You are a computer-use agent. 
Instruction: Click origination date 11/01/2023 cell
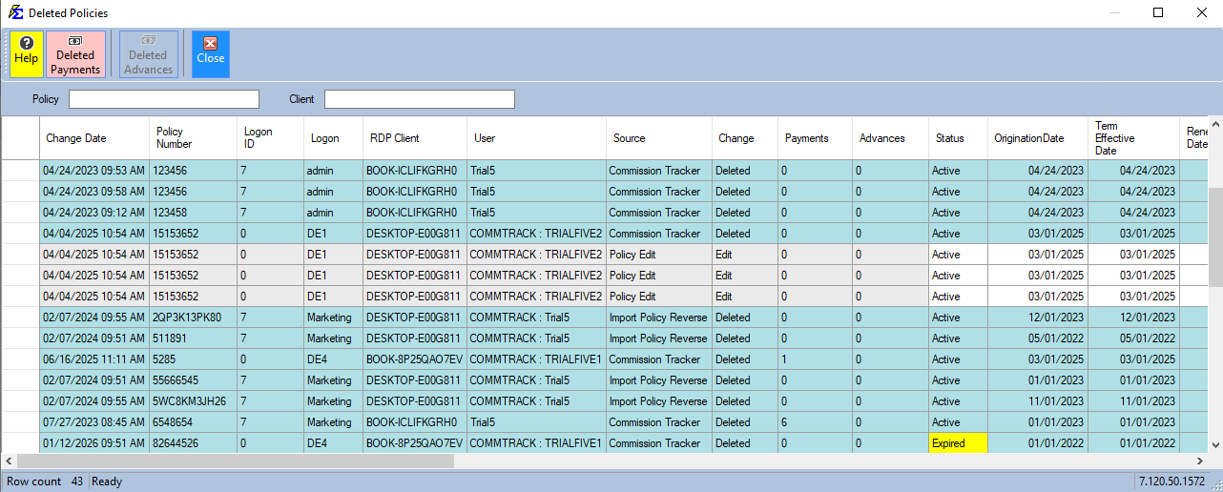coord(1038,401)
